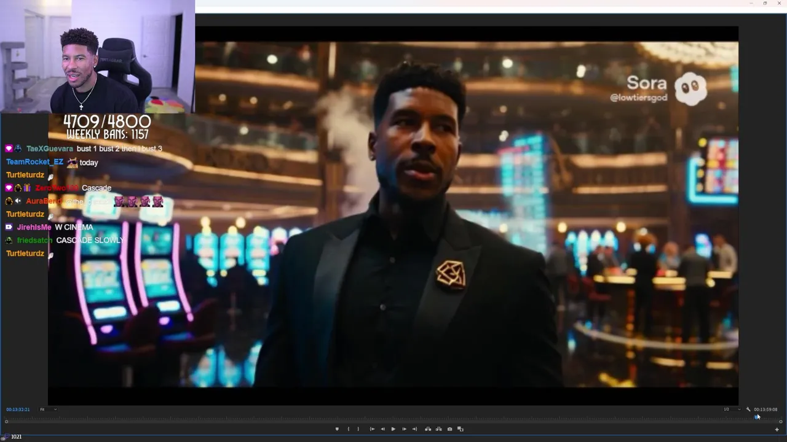The image size is (787, 442).
Task: Click the Sora watermark text in video
Action: pos(647,83)
